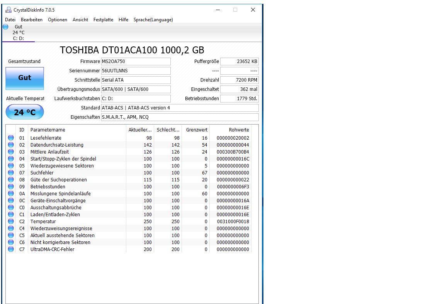Click the blue disk status orb in the drive bar
445x304 pixels.
click(6, 27)
